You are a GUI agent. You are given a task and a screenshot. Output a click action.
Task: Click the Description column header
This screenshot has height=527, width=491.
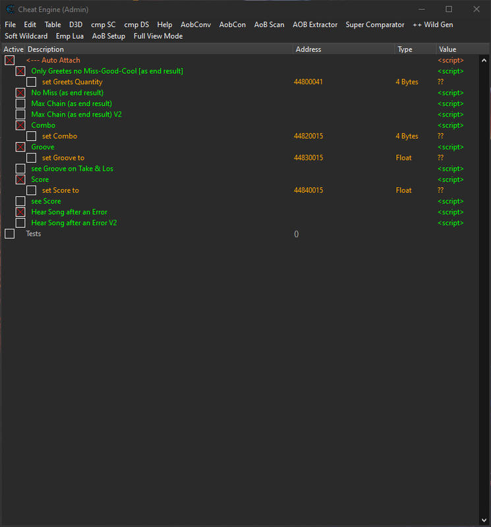click(x=159, y=49)
